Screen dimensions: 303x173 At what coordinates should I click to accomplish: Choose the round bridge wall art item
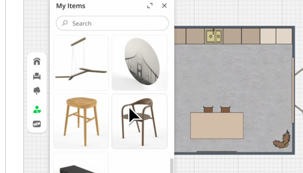tap(139, 62)
